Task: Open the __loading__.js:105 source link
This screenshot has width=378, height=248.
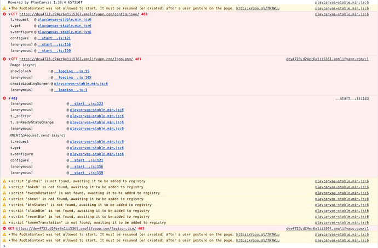Action: click(x=73, y=77)
